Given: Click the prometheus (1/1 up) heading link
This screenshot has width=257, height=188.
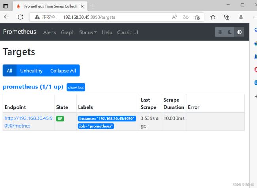Looking at the screenshot, I should tap(33, 87).
